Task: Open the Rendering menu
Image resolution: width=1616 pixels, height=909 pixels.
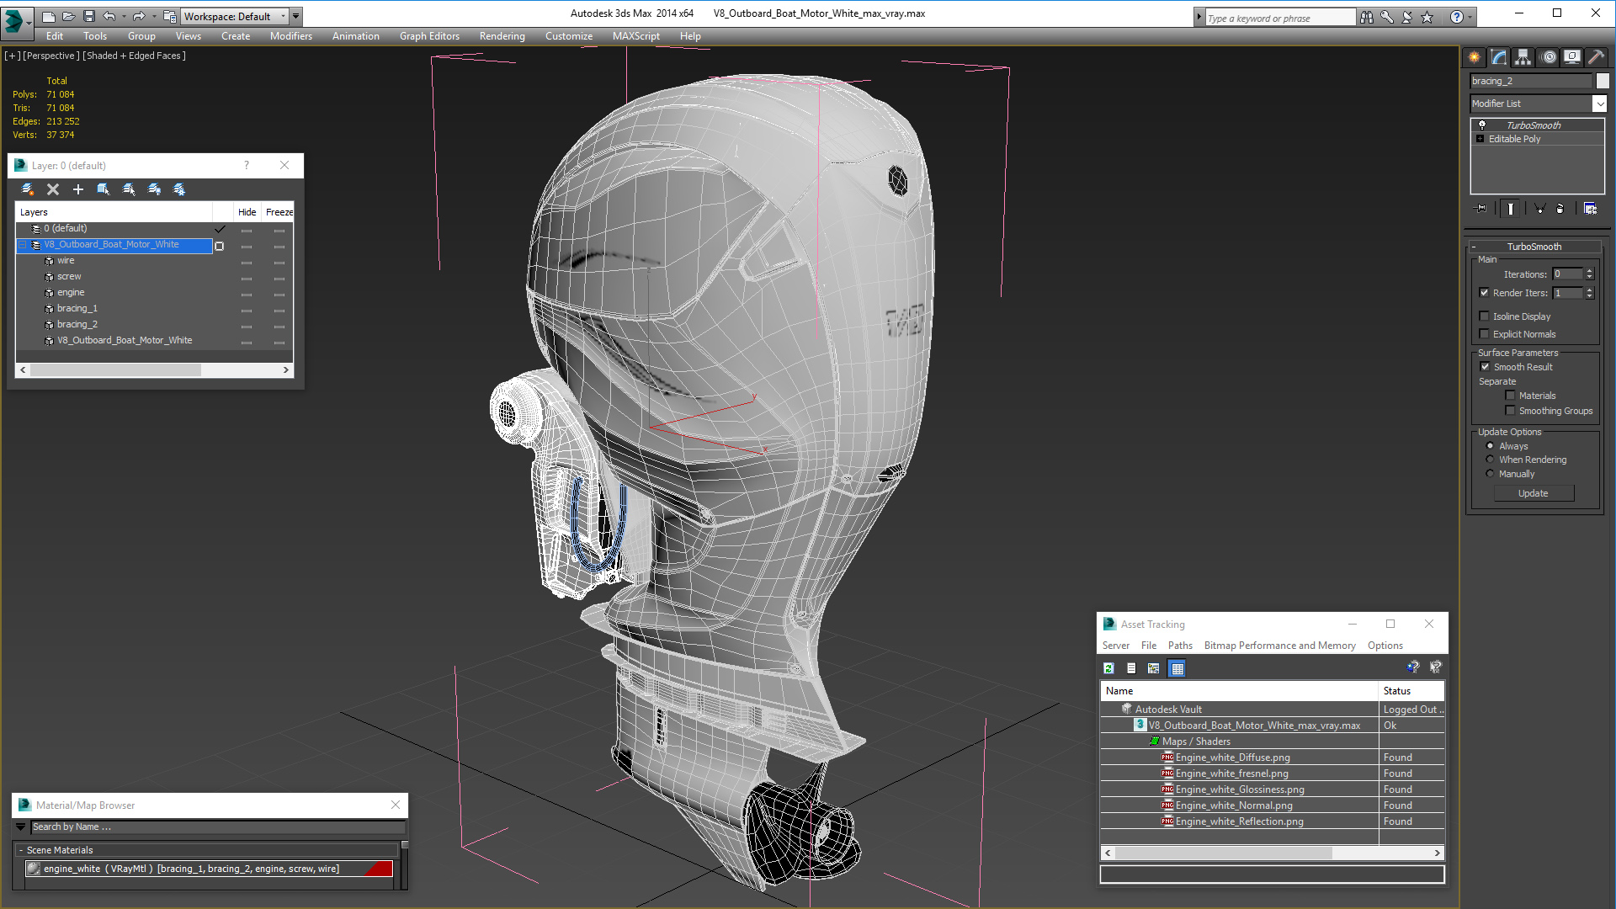Action: [502, 36]
